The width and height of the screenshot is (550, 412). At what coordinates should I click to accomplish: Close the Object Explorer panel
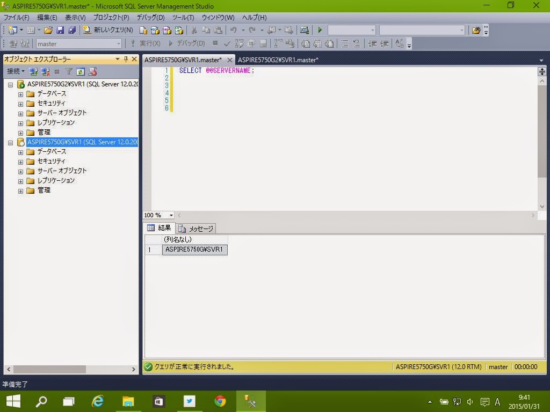(x=134, y=59)
